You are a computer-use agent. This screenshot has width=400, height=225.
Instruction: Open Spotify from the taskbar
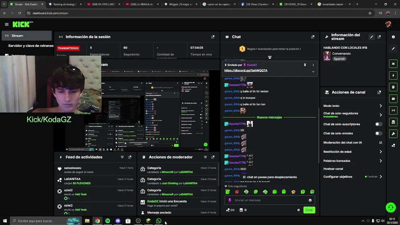pos(107,221)
